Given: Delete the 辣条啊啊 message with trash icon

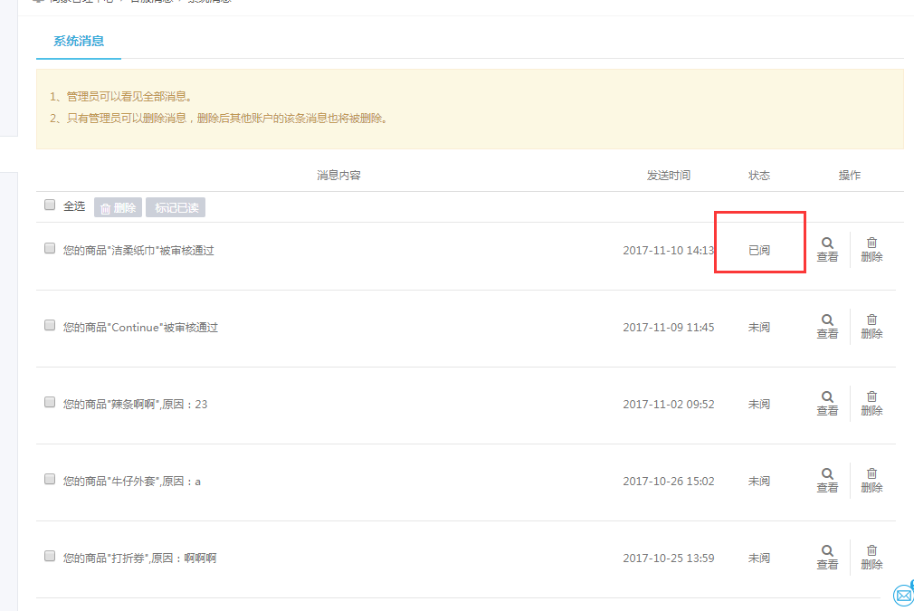Looking at the screenshot, I should (871, 397).
